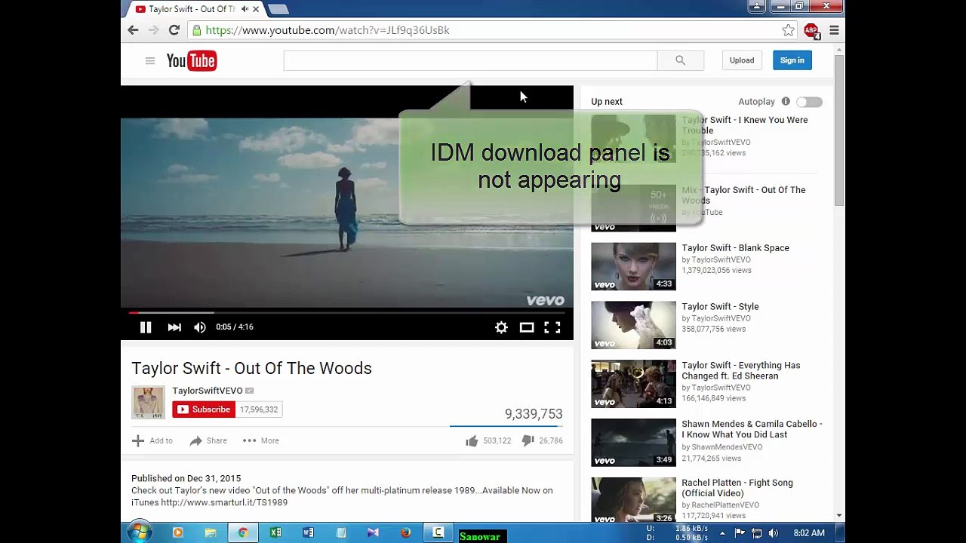Open the smarturl.it/TS1989 link
Image resolution: width=966 pixels, height=543 pixels.
224,502
